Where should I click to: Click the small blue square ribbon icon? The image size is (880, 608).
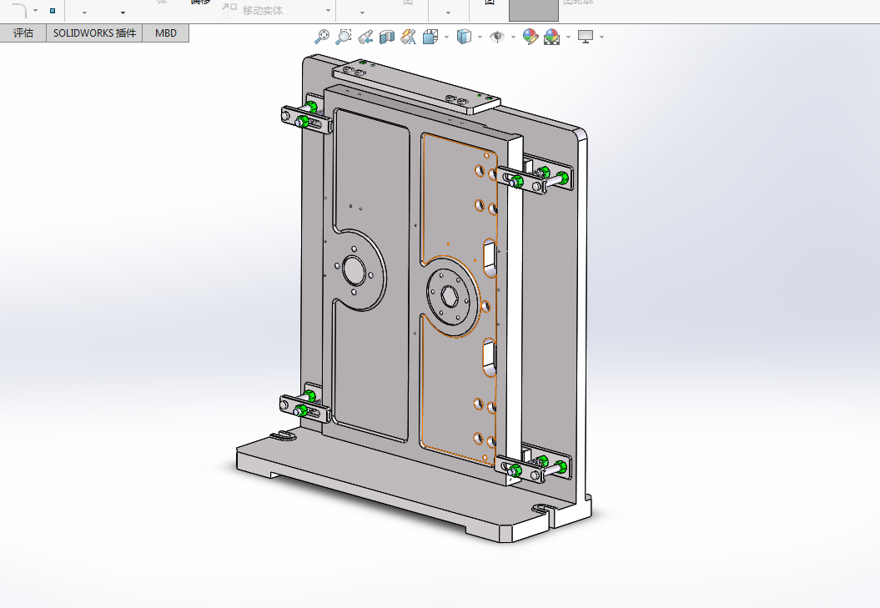(x=53, y=11)
